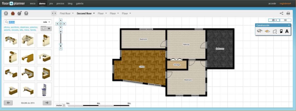Open the blog menu item
This screenshot has height=111, width=296.
point(70,3)
